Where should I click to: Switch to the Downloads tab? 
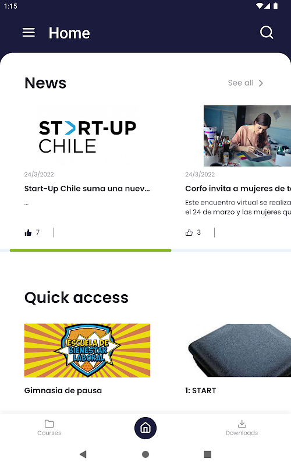(x=242, y=428)
